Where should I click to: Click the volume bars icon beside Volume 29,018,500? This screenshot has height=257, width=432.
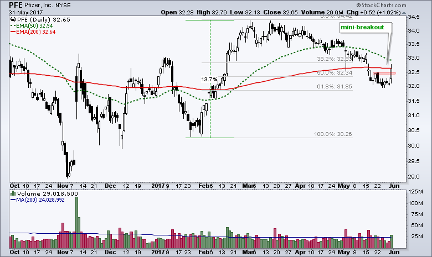click(13, 193)
